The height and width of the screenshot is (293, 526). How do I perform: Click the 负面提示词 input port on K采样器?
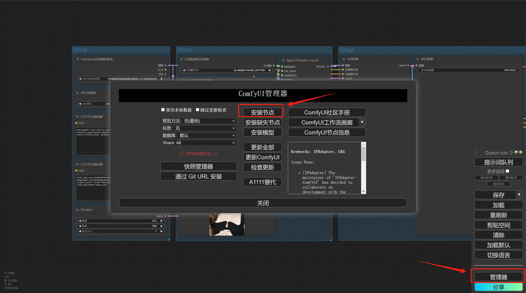(343, 74)
